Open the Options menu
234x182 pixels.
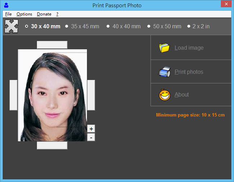coord(24,14)
